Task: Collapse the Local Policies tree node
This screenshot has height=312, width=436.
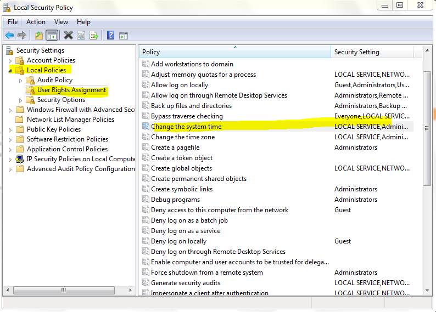Action: click(x=10, y=71)
